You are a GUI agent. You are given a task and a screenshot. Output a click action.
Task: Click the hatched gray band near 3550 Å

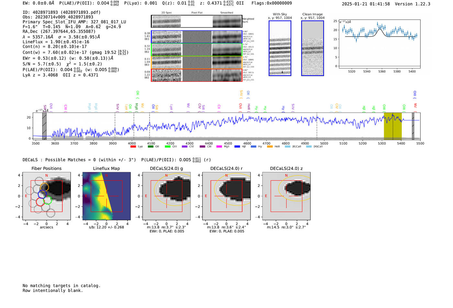click(x=44, y=126)
